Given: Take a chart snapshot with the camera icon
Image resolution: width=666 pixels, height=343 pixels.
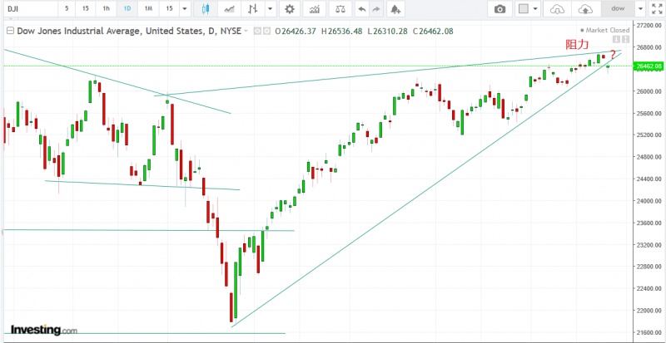Looking at the screenshot, I should (x=499, y=9).
